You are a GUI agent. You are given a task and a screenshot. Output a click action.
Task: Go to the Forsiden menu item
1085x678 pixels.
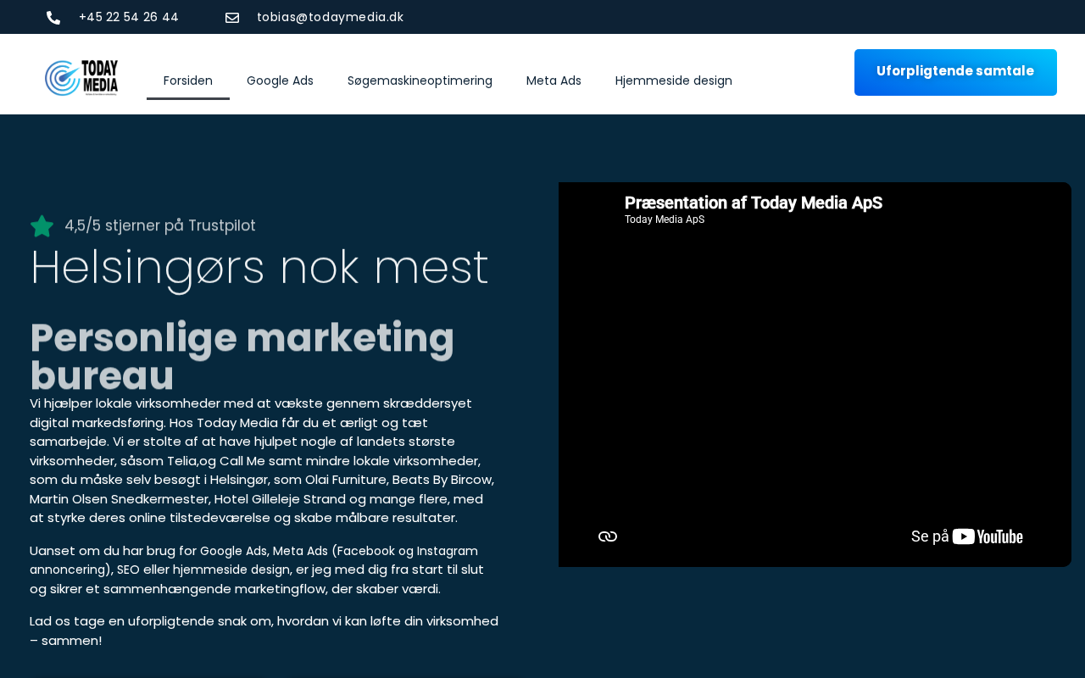(x=188, y=81)
